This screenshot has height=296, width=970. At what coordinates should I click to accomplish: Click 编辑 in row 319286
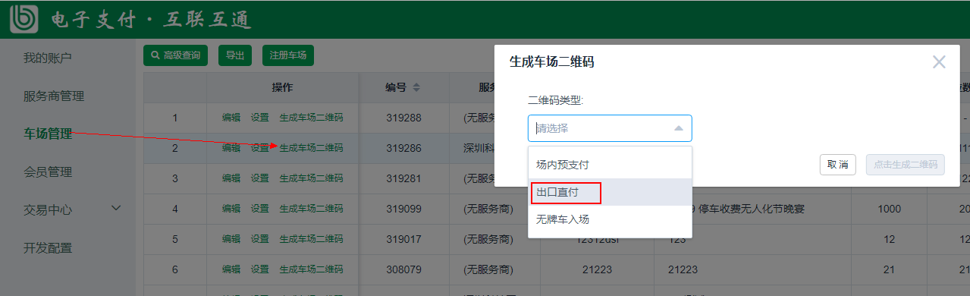(x=231, y=148)
